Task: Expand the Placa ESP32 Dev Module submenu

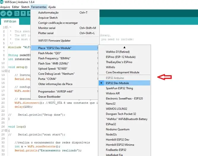Action: [65, 48]
